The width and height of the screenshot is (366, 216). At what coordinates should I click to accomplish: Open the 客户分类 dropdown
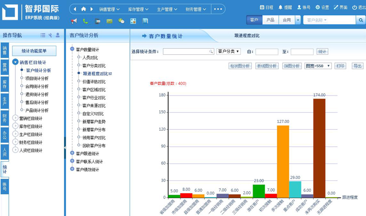[229, 52]
